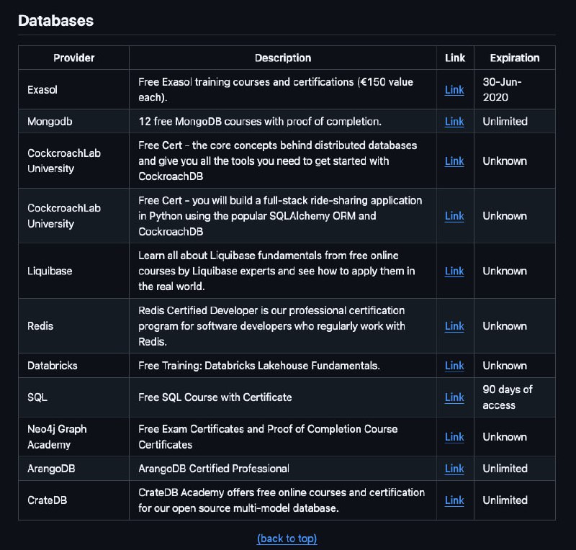Click the Databricks Lakehouse Fundamentals link
Screen dimensions: 576x550
[x=454, y=366]
